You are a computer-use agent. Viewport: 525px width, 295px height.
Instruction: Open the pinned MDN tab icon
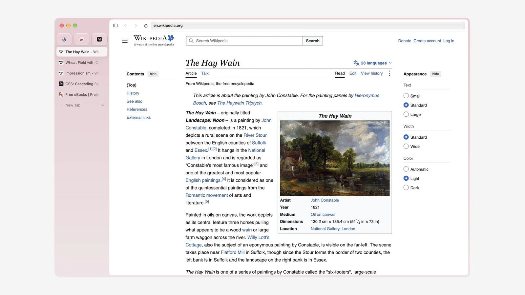(x=99, y=39)
